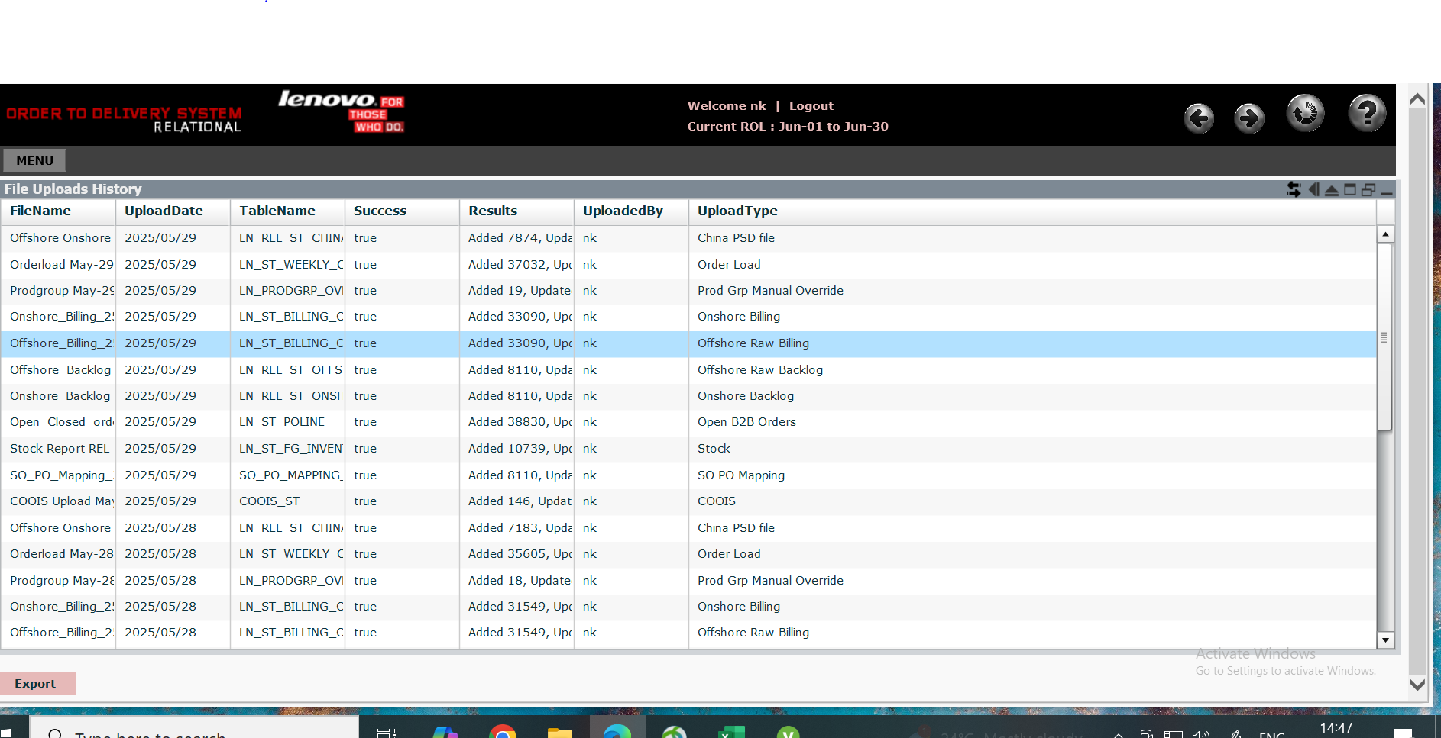Sort by the FileName column header
This screenshot has width=1441, height=738.
point(40,211)
